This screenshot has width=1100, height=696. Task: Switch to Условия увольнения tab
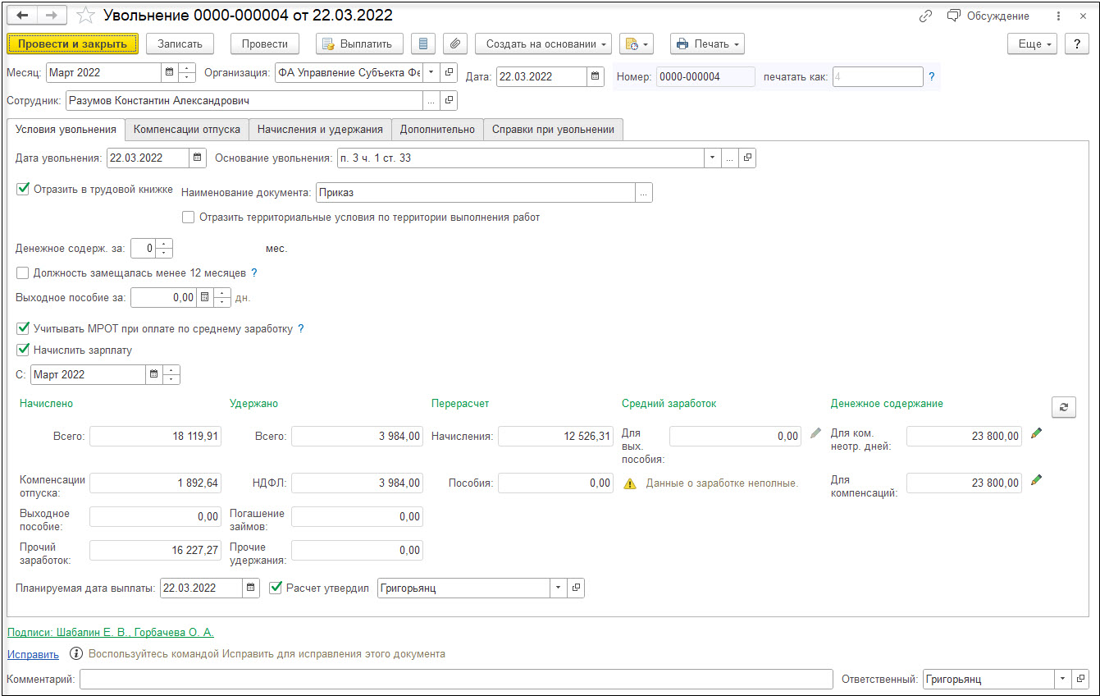pyautogui.click(x=66, y=129)
